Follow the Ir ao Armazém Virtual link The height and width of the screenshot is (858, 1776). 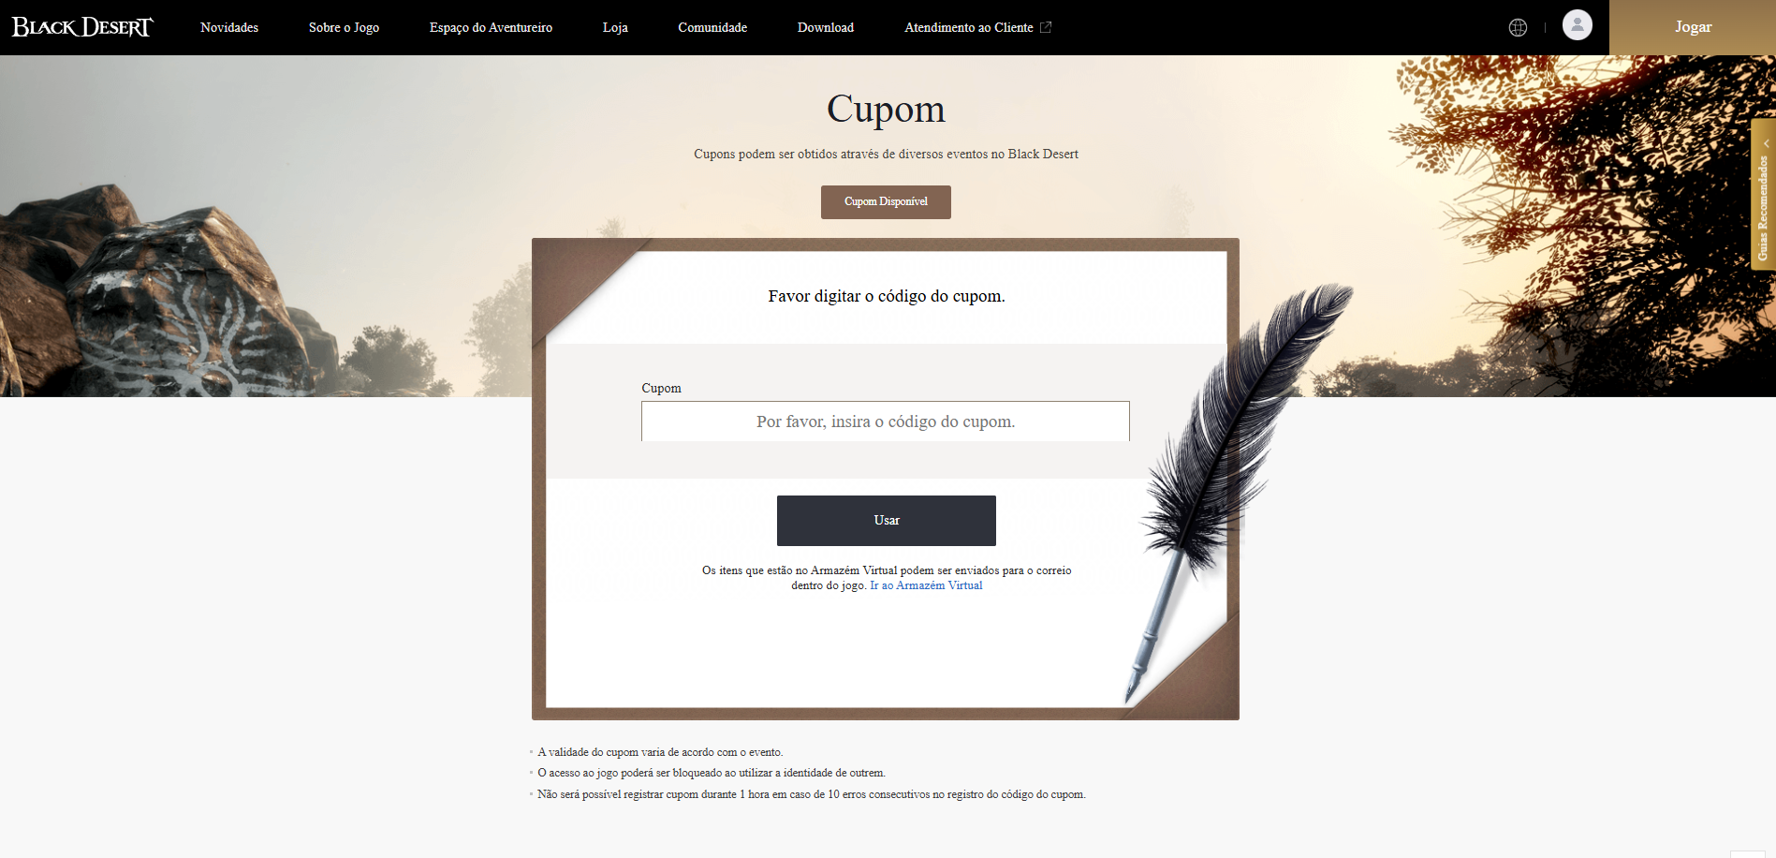(926, 585)
